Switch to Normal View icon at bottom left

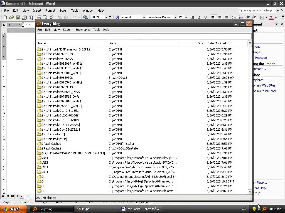3,196
